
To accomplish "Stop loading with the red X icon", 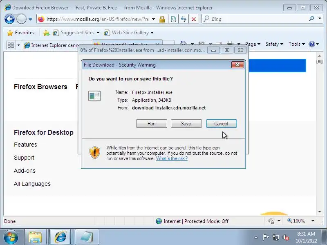I will [x=194, y=19].
